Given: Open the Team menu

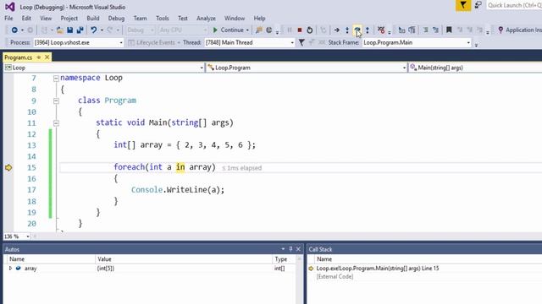Looking at the screenshot, I should point(140,19).
